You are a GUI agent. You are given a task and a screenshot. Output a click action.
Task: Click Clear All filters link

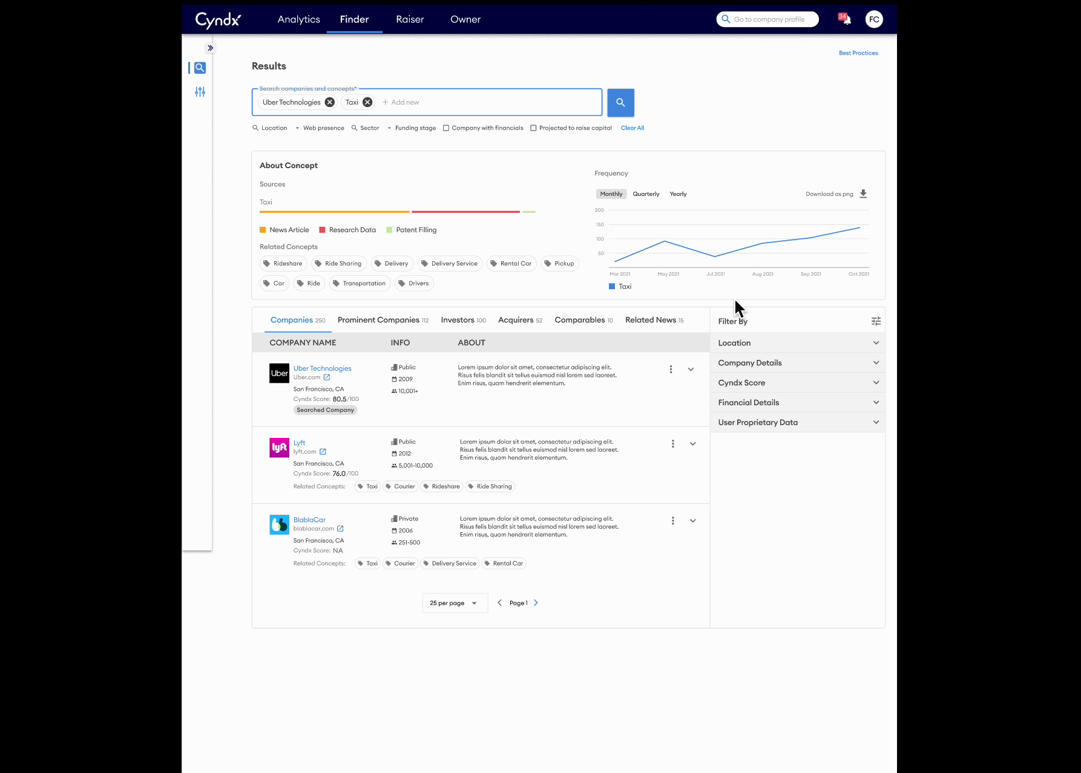[632, 128]
